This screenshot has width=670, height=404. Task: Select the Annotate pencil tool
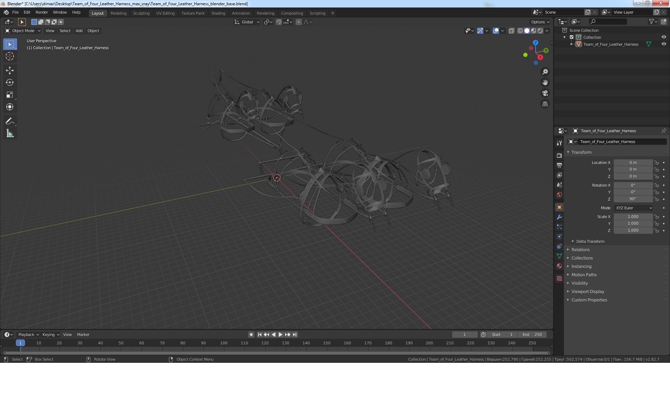point(10,121)
